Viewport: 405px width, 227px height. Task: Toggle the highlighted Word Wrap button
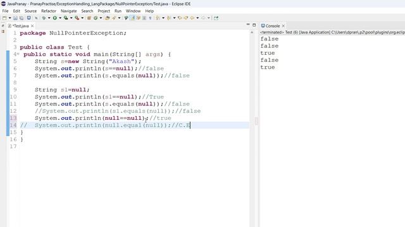(x=132, y=18)
